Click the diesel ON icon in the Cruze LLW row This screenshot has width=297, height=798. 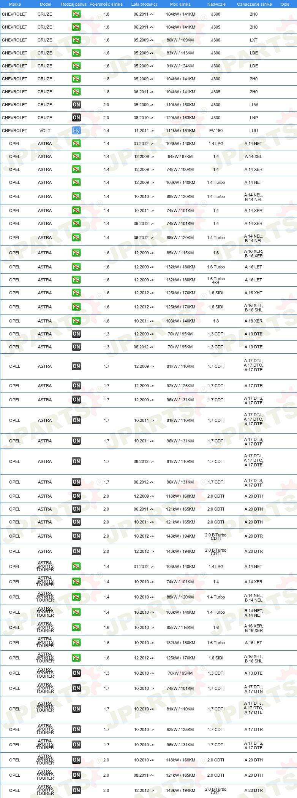[76, 105]
